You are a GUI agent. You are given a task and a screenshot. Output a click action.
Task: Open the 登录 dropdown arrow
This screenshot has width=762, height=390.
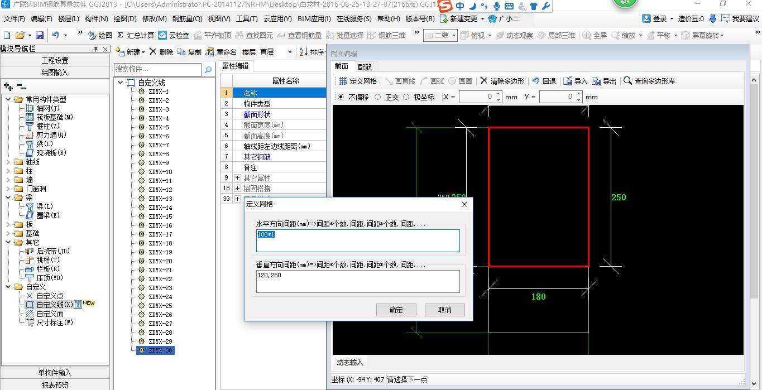pos(671,18)
